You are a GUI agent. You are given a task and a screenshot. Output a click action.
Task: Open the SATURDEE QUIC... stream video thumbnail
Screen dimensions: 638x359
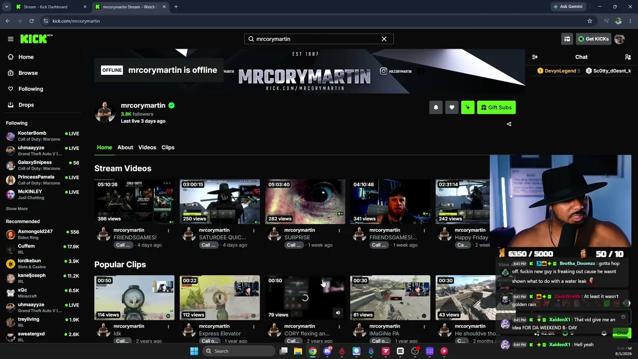coord(220,201)
